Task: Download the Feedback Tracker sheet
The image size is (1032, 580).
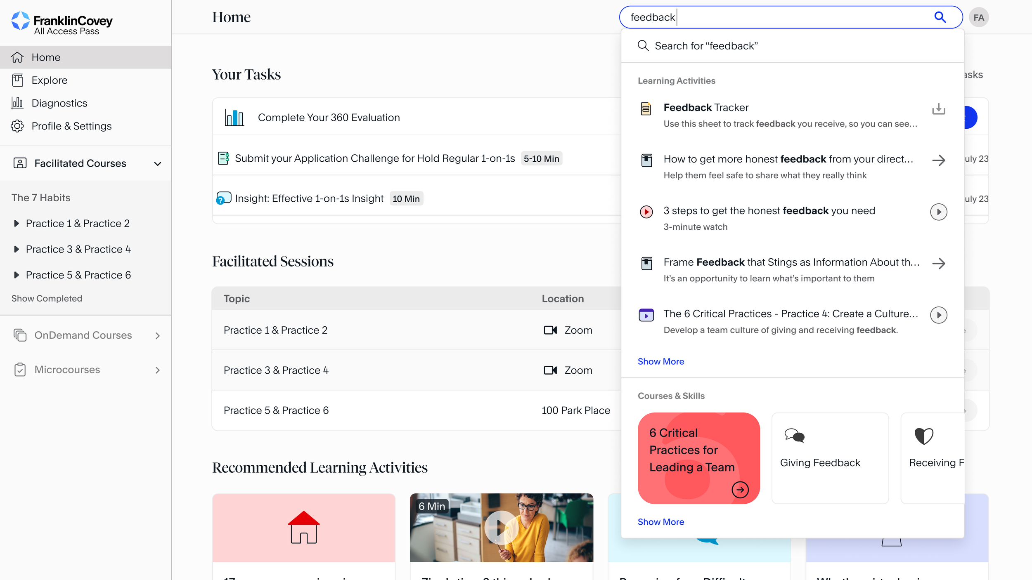Action: (938, 109)
